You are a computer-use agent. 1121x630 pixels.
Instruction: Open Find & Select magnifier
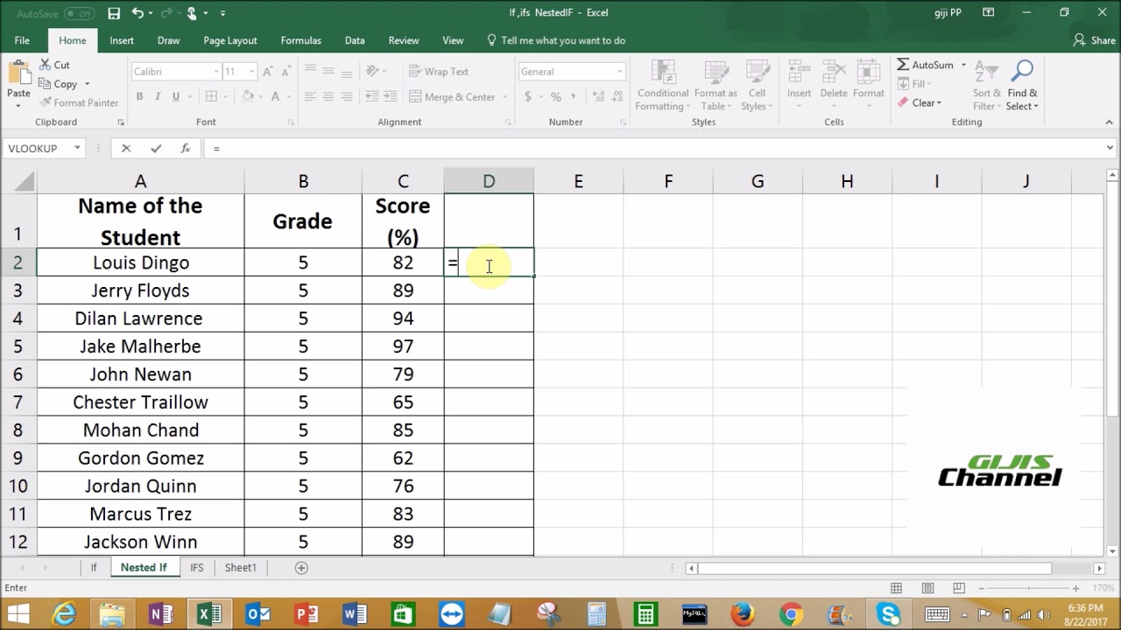click(1022, 86)
